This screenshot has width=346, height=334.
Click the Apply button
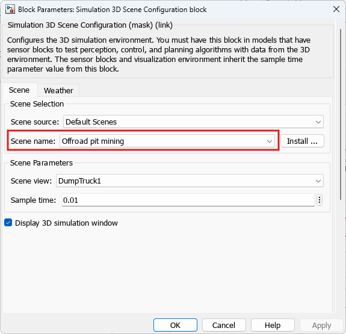point(321,325)
